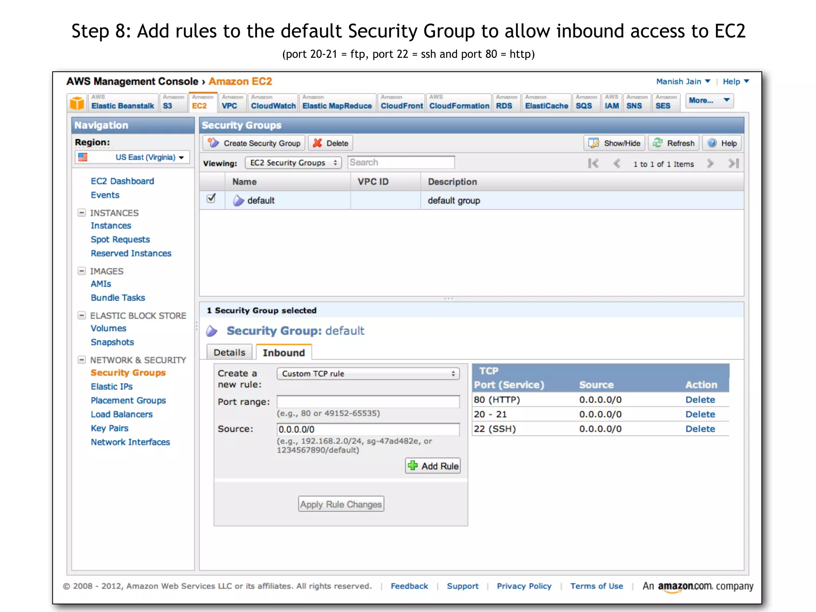Click the US flag region icon

pyautogui.click(x=83, y=157)
